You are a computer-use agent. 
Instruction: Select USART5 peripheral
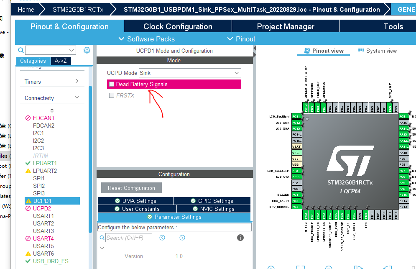tap(43, 246)
